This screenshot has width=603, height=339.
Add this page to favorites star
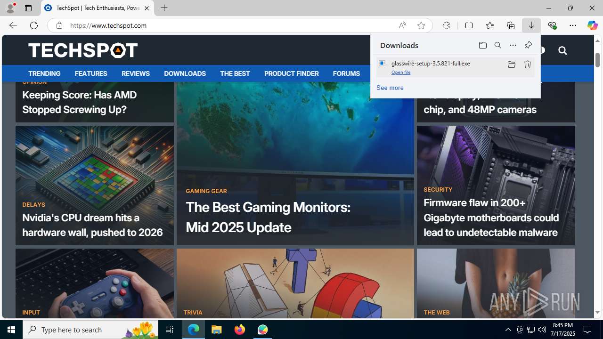[x=421, y=25]
